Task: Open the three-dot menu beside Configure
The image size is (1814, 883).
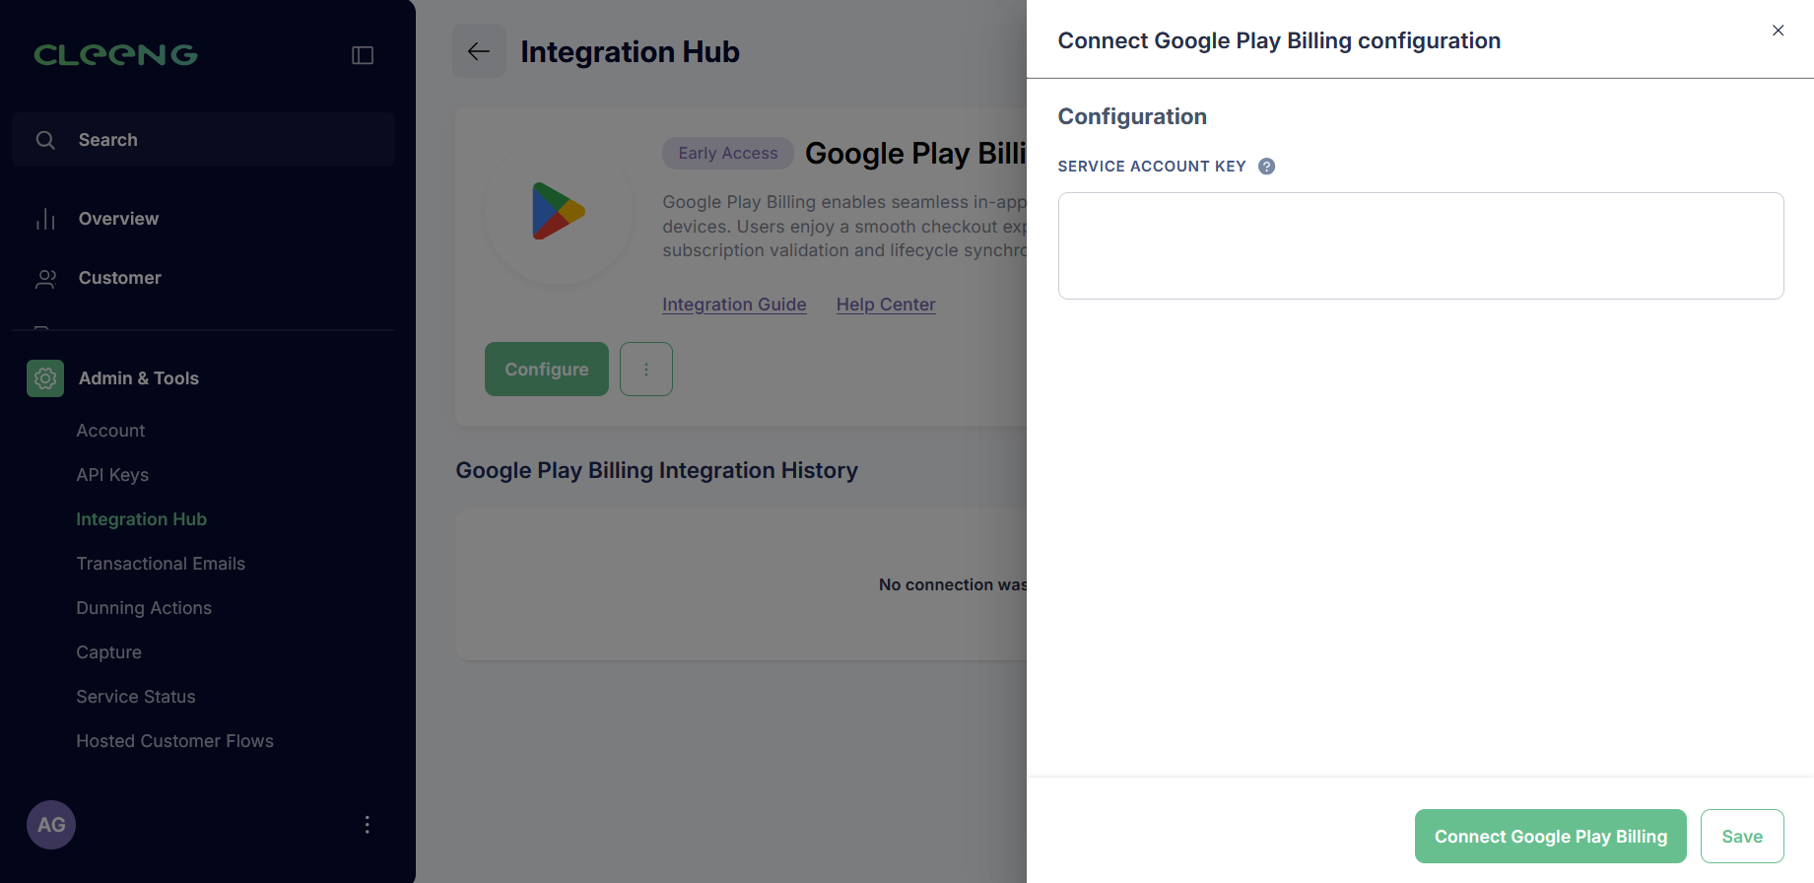Action: 646,370
